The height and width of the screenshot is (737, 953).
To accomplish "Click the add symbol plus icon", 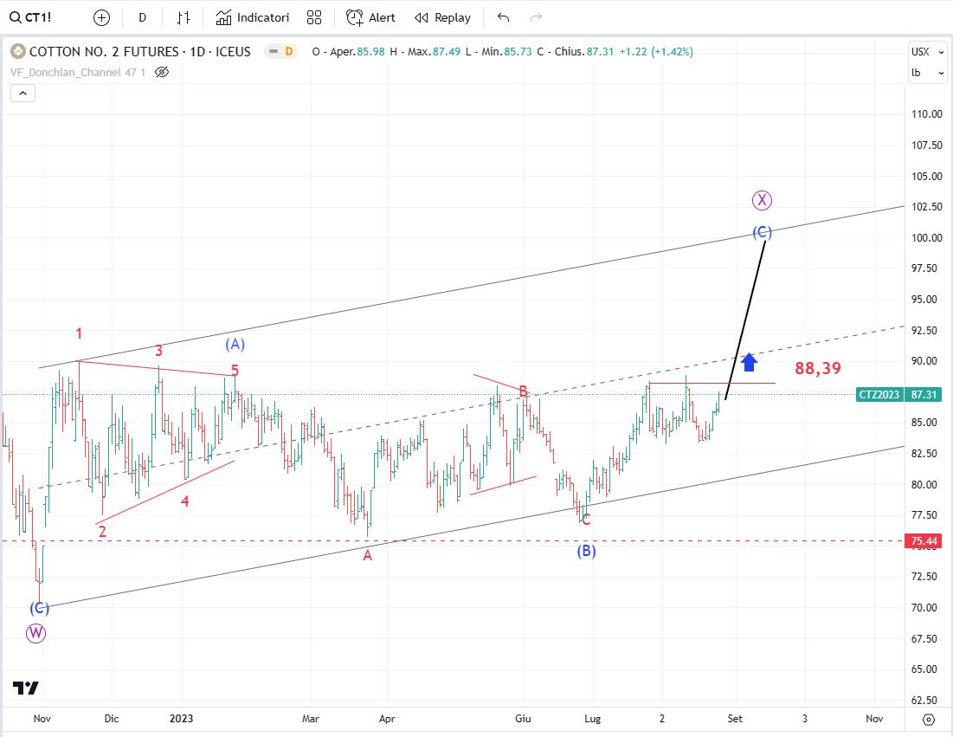I will point(101,17).
